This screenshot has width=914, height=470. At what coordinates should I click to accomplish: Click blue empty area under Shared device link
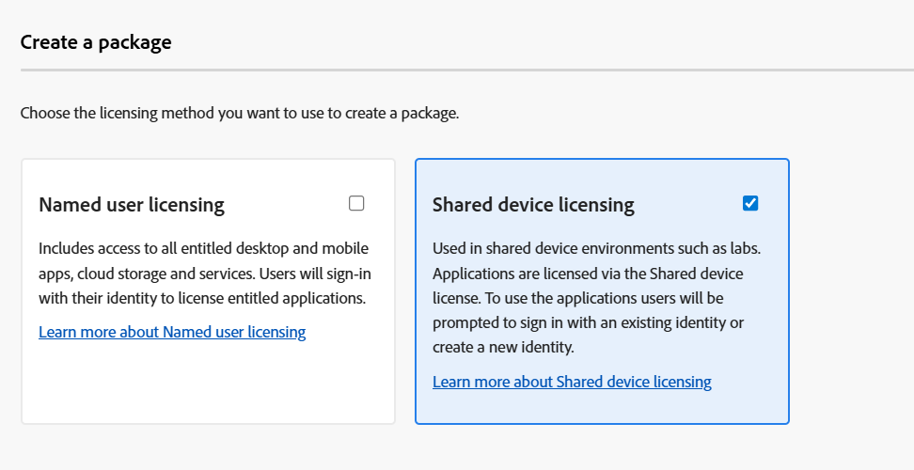coord(602,406)
